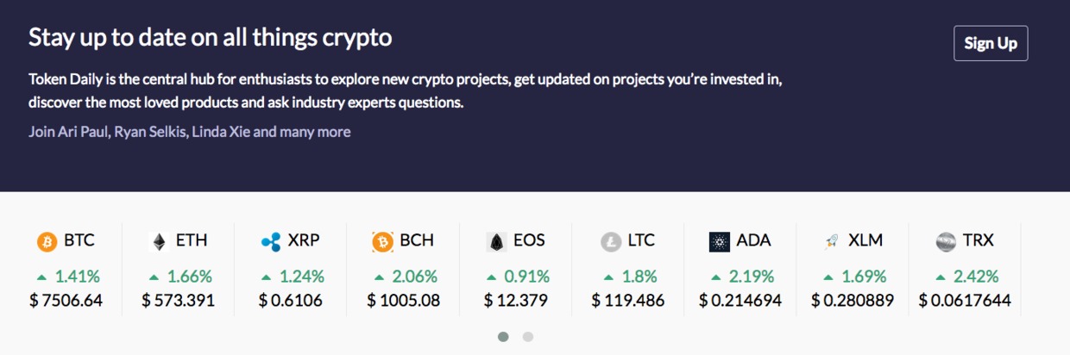Screen dimensions: 1070x355
Task: Click the Cardano ADA icon
Action: (720, 242)
